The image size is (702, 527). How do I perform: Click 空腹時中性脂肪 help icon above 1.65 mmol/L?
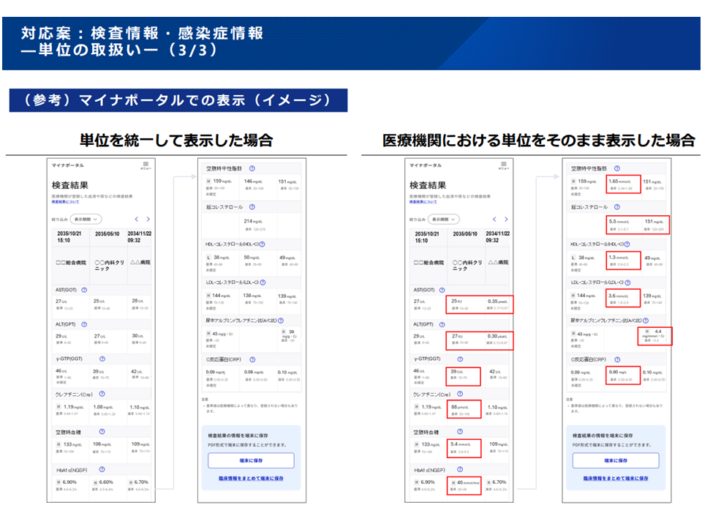[616, 168]
